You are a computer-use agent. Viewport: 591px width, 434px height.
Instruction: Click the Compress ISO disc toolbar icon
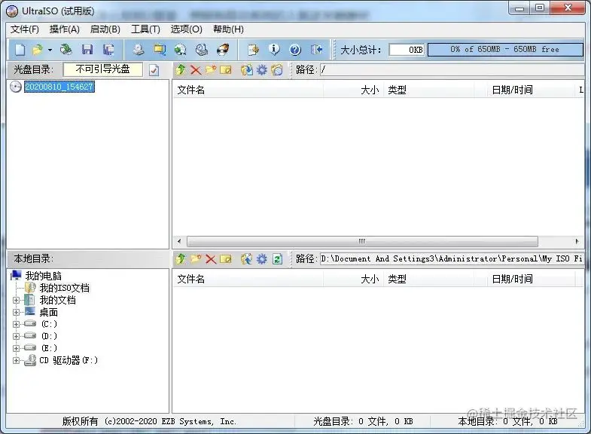tap(181, 50)
